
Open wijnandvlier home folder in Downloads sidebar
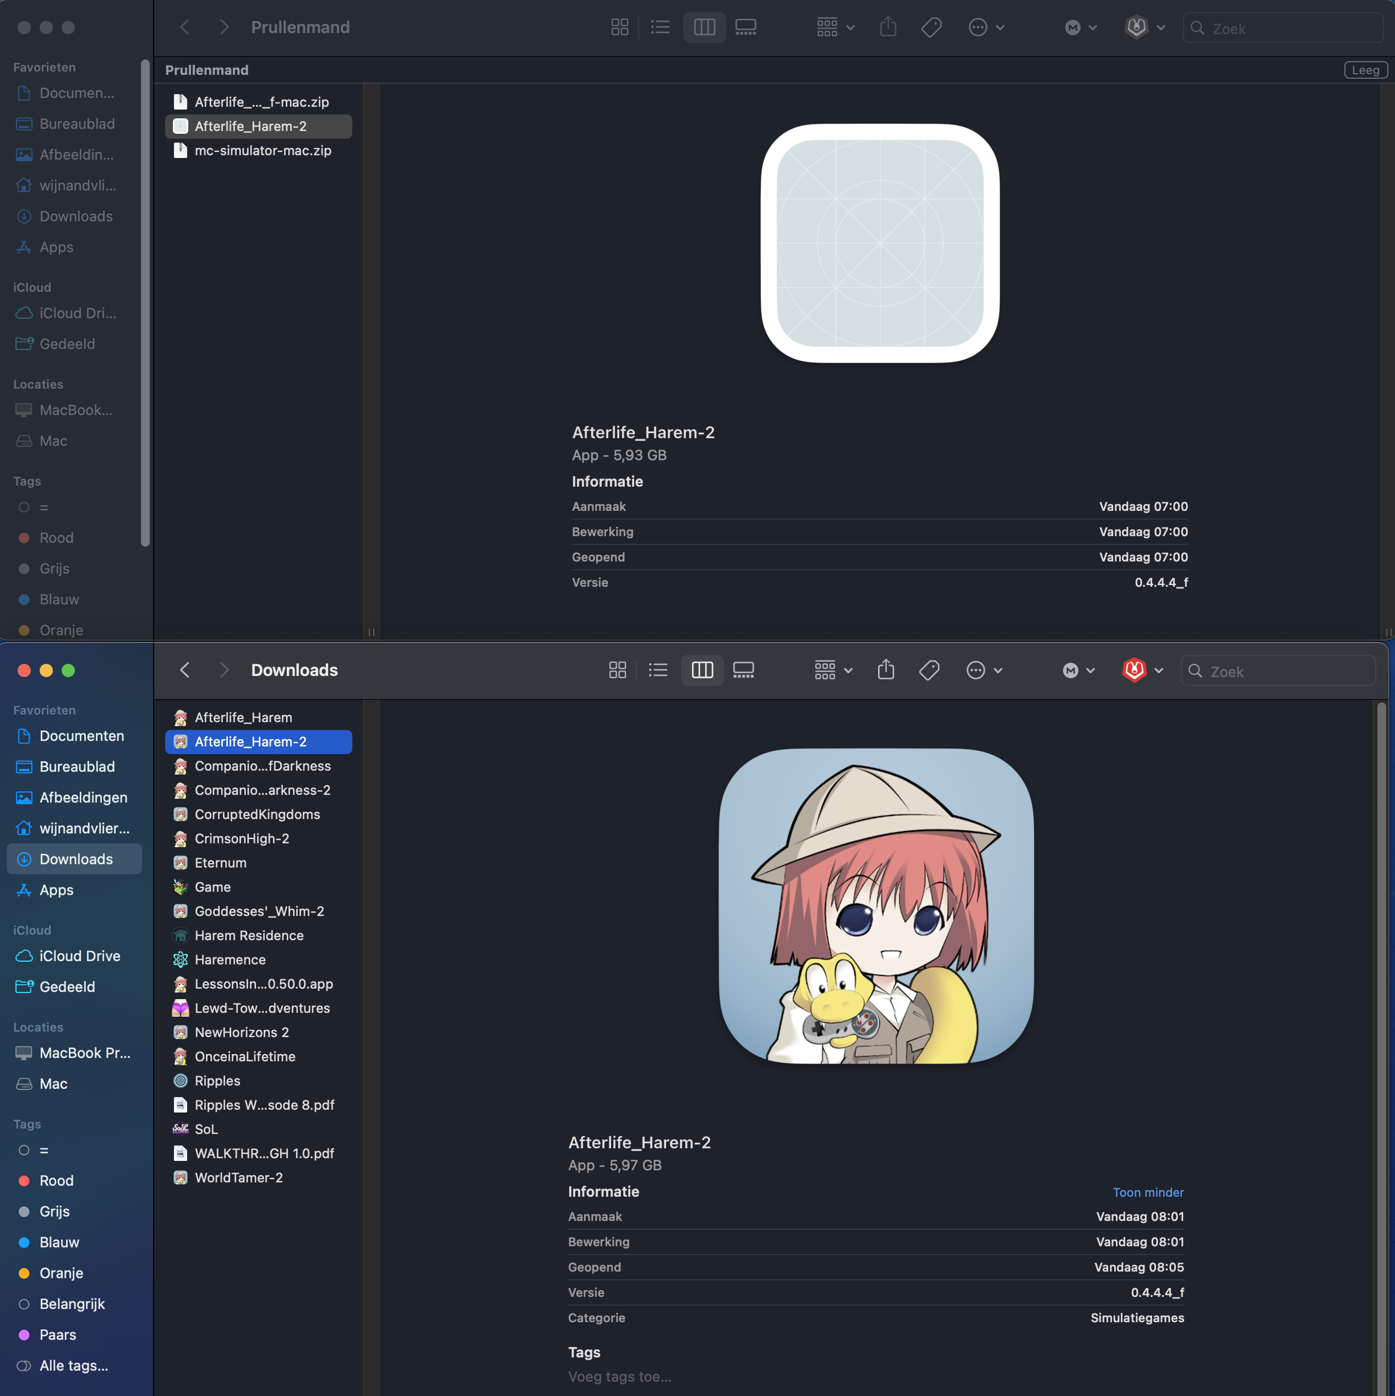click(74, 829)
